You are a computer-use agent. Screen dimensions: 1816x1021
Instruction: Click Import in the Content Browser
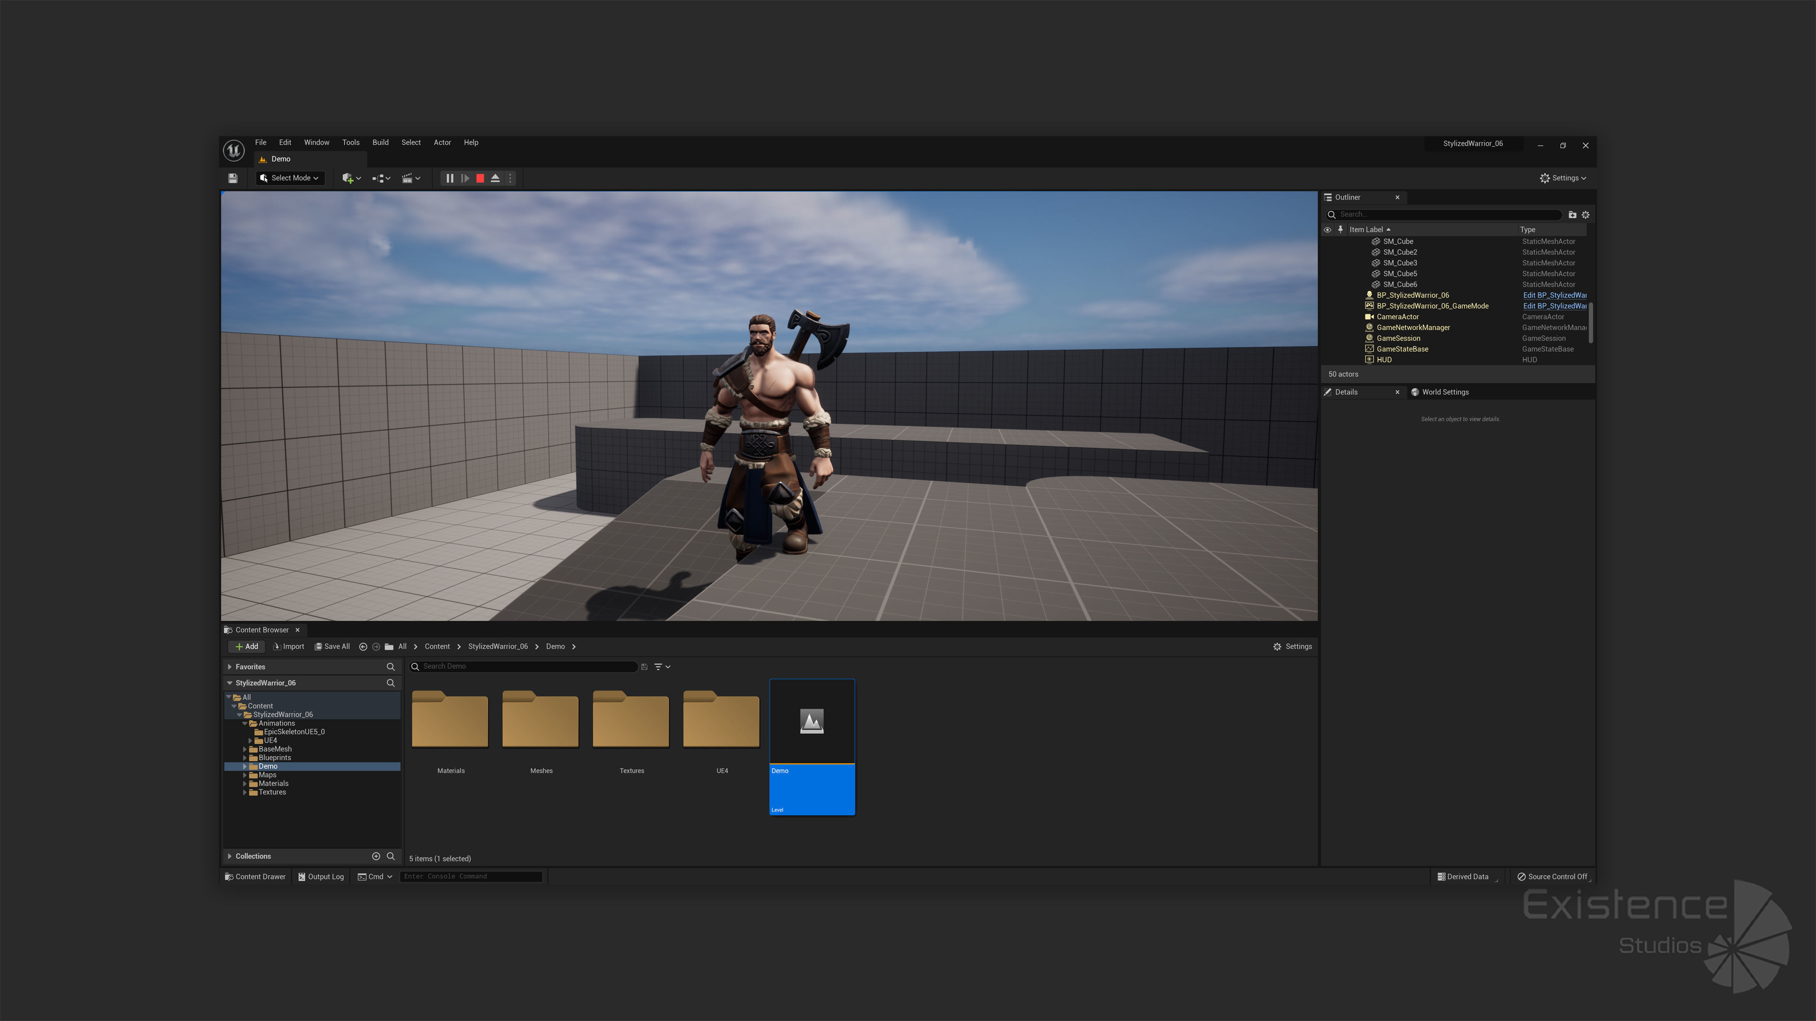[288, 647]
